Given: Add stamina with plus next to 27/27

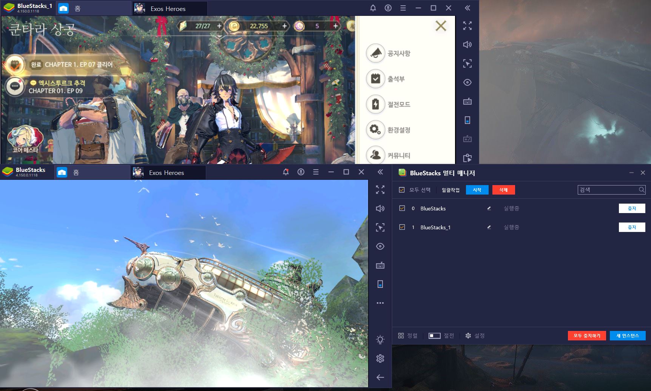Looking at the screenshot, I should coord(219,26).
